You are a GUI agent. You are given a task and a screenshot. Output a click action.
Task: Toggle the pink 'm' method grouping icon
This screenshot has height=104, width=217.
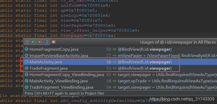tap(54, 42)
